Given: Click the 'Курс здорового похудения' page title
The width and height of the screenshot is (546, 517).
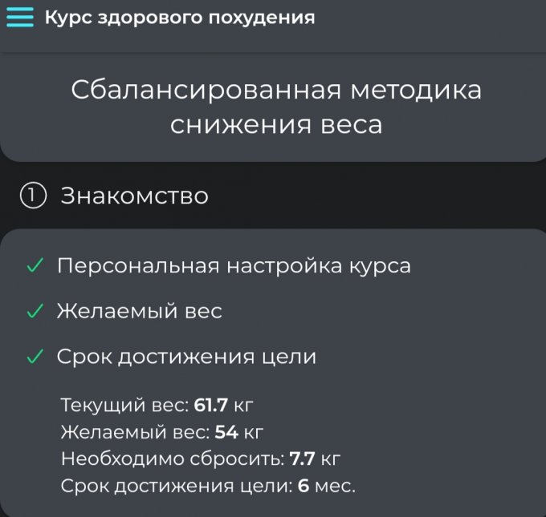Looking at the screenshot, I should click(180, 18).
